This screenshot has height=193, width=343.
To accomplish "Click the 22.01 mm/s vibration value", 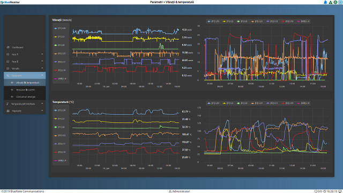I will 187,60.
